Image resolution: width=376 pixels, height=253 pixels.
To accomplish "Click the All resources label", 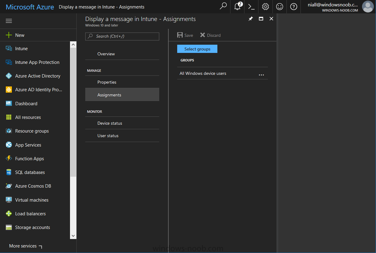I will point(28,117).
